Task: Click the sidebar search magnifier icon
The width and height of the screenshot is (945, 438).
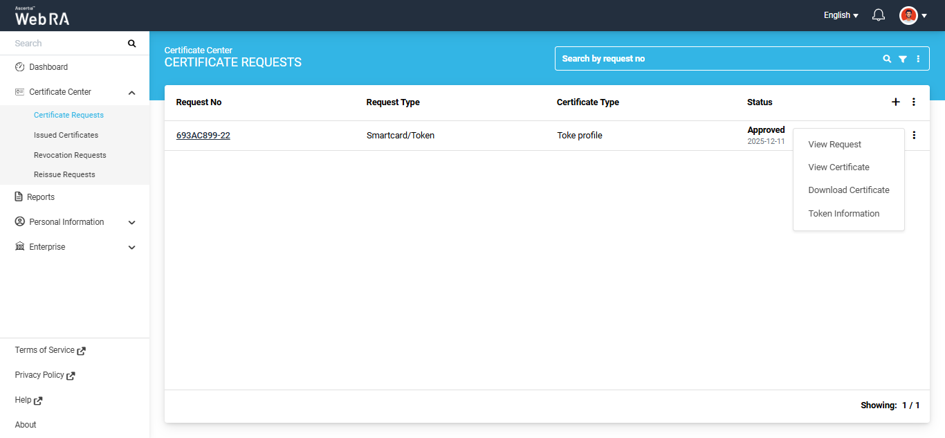Action: pos(132,44)
